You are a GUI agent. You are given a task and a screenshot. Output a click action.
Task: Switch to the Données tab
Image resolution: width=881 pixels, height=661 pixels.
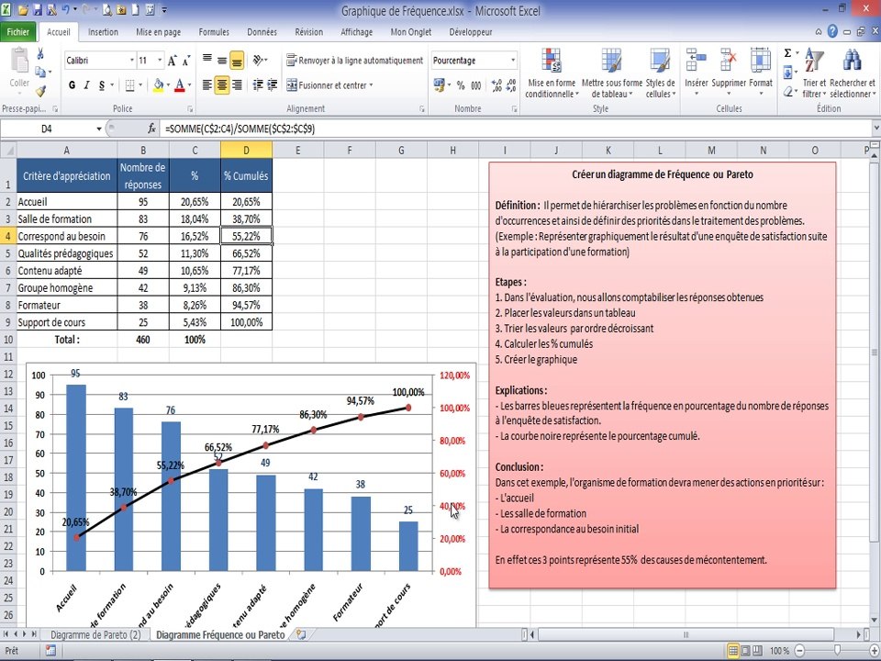[262, 32]
